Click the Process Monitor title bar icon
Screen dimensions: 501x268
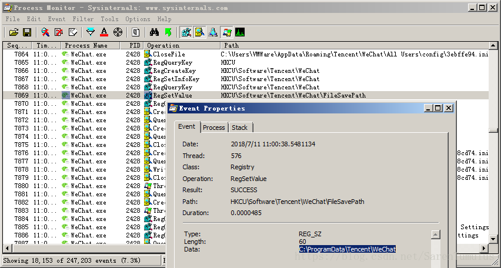click(x=8, y=8)
